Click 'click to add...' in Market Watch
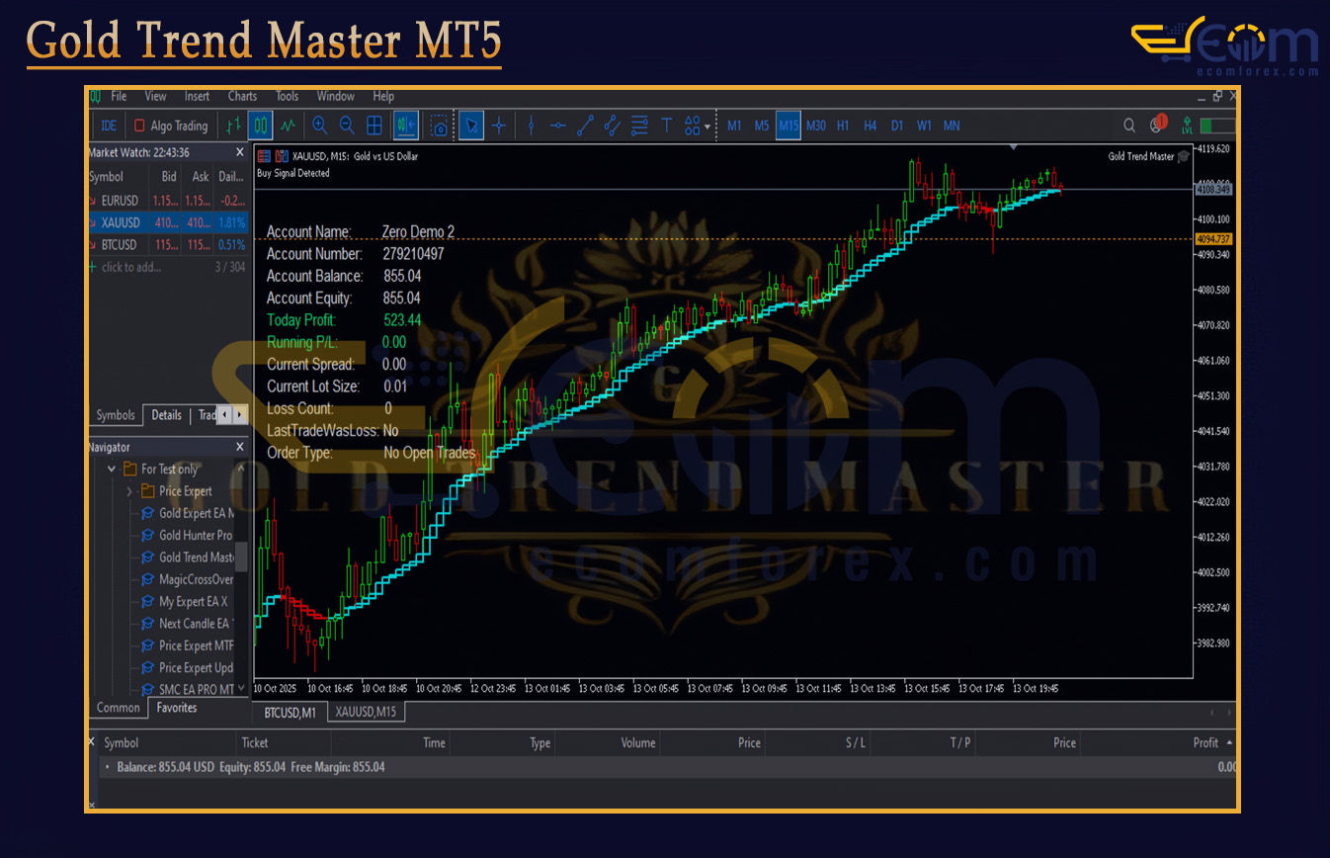 pyautogui.click(x=130, y=267)
